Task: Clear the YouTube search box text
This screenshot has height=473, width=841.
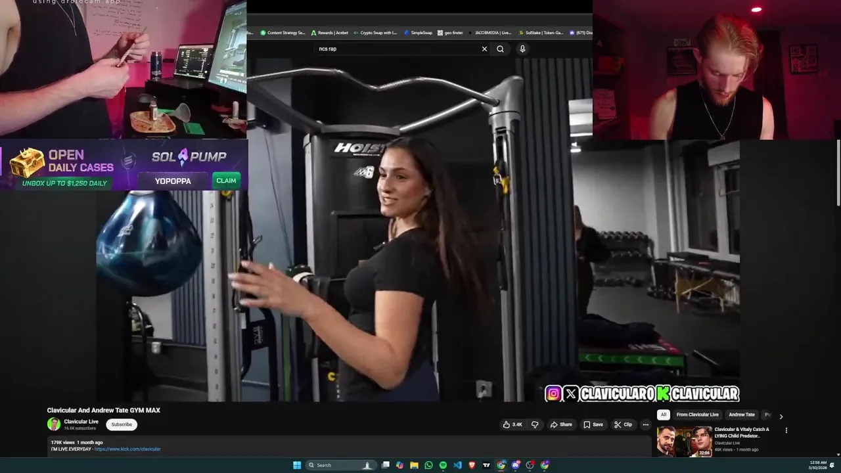Action: tap(484, 49)
